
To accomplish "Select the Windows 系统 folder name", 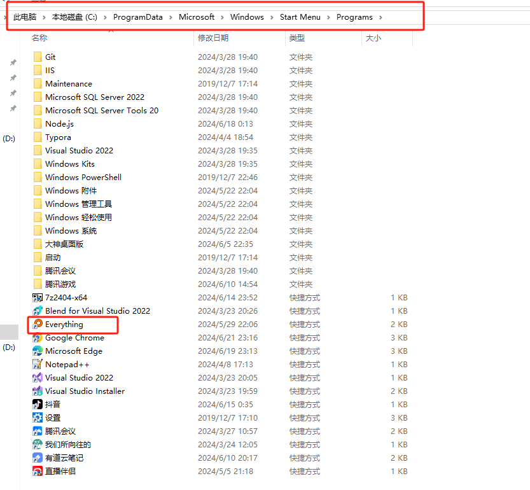I will 71,230.
